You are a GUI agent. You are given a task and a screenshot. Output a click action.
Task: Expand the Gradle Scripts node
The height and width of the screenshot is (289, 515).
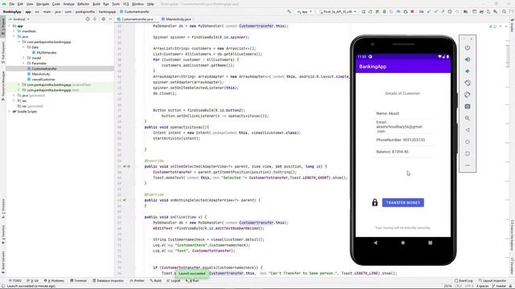[9, 112]
